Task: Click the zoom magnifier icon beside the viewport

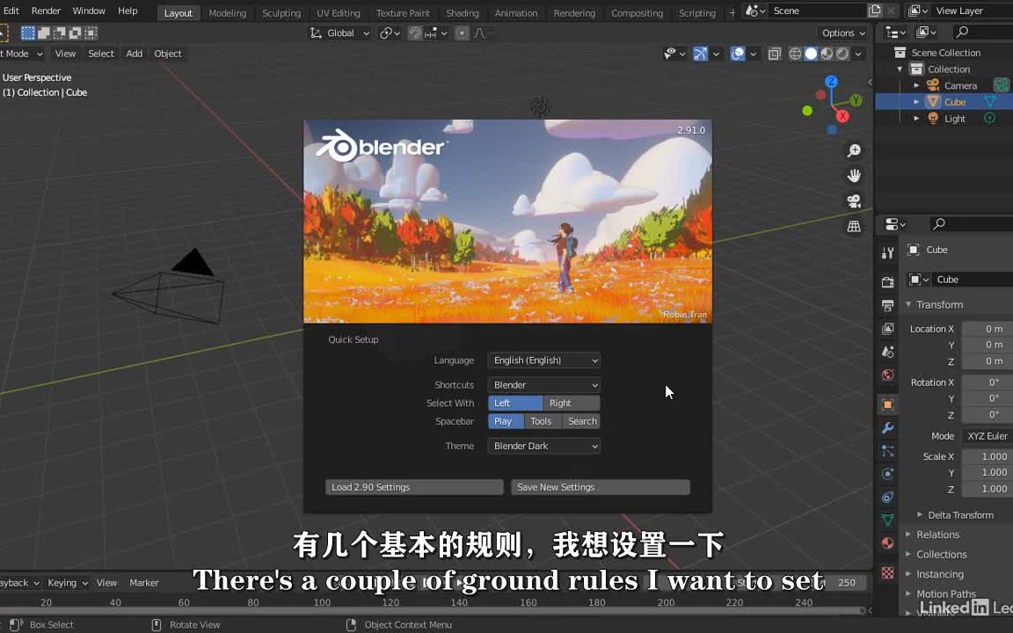Action: pos(854,150)
